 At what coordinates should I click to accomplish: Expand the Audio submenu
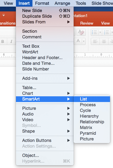point(45,114)
